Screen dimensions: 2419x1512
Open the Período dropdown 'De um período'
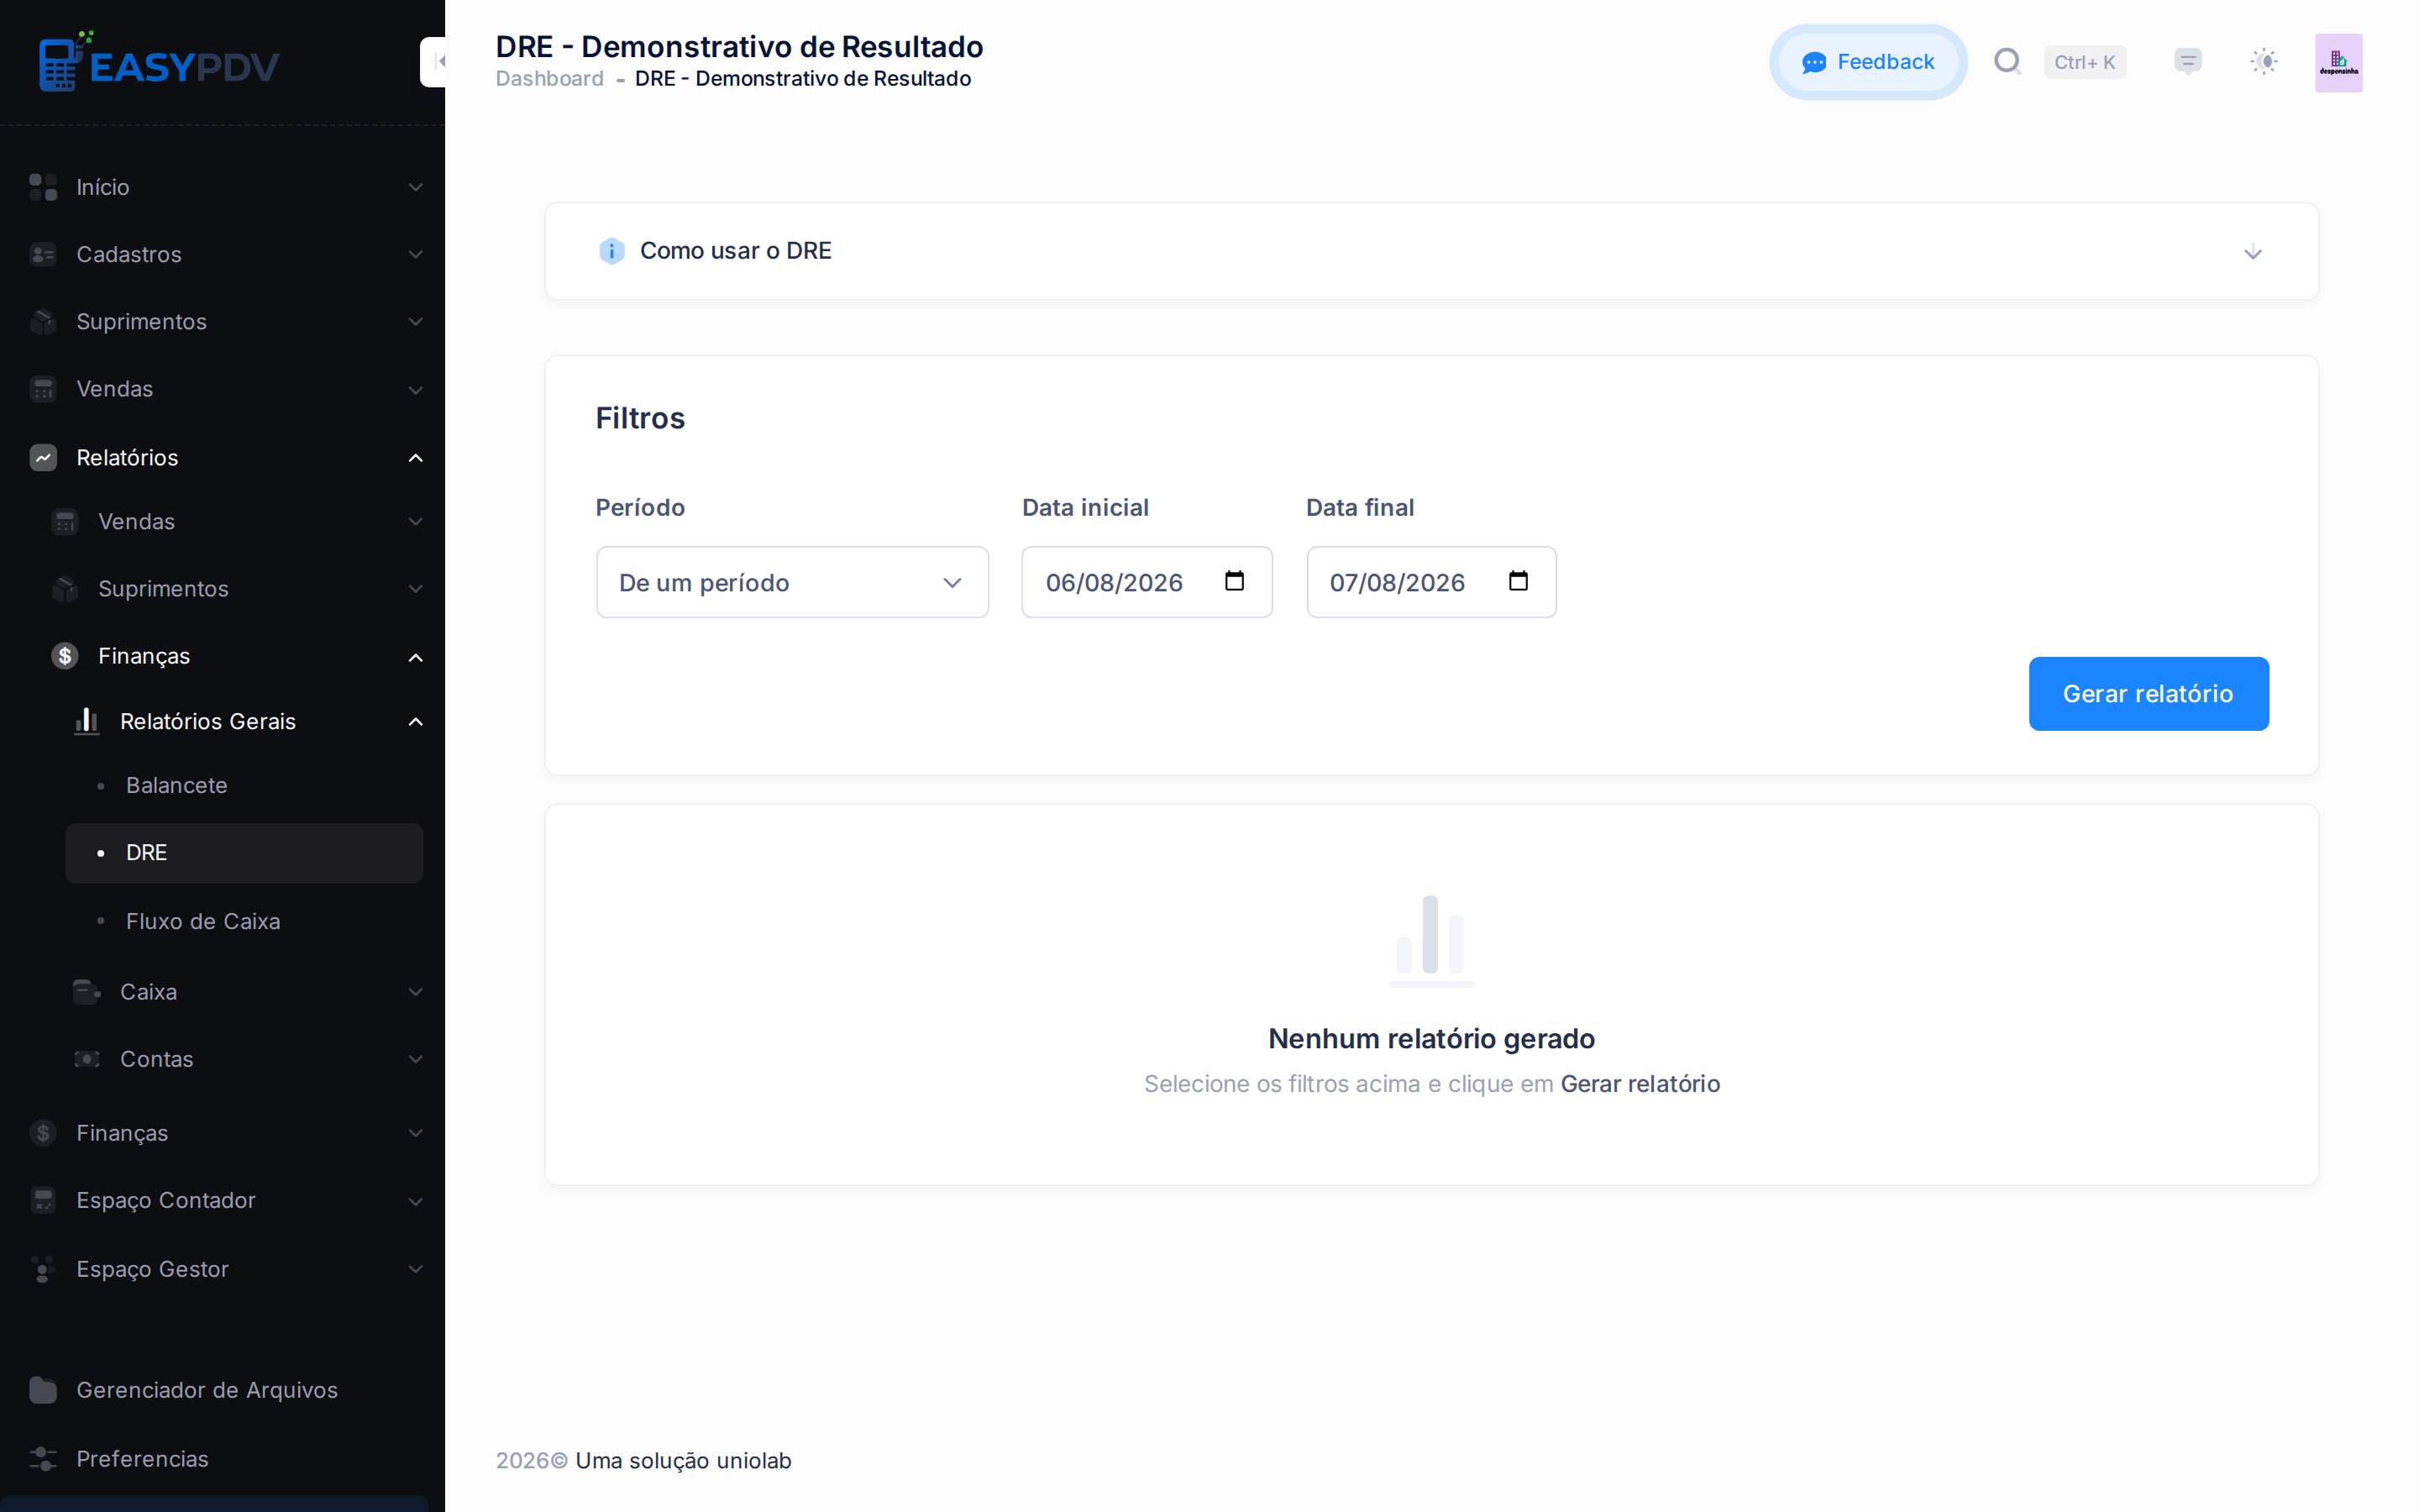[792, 582]
